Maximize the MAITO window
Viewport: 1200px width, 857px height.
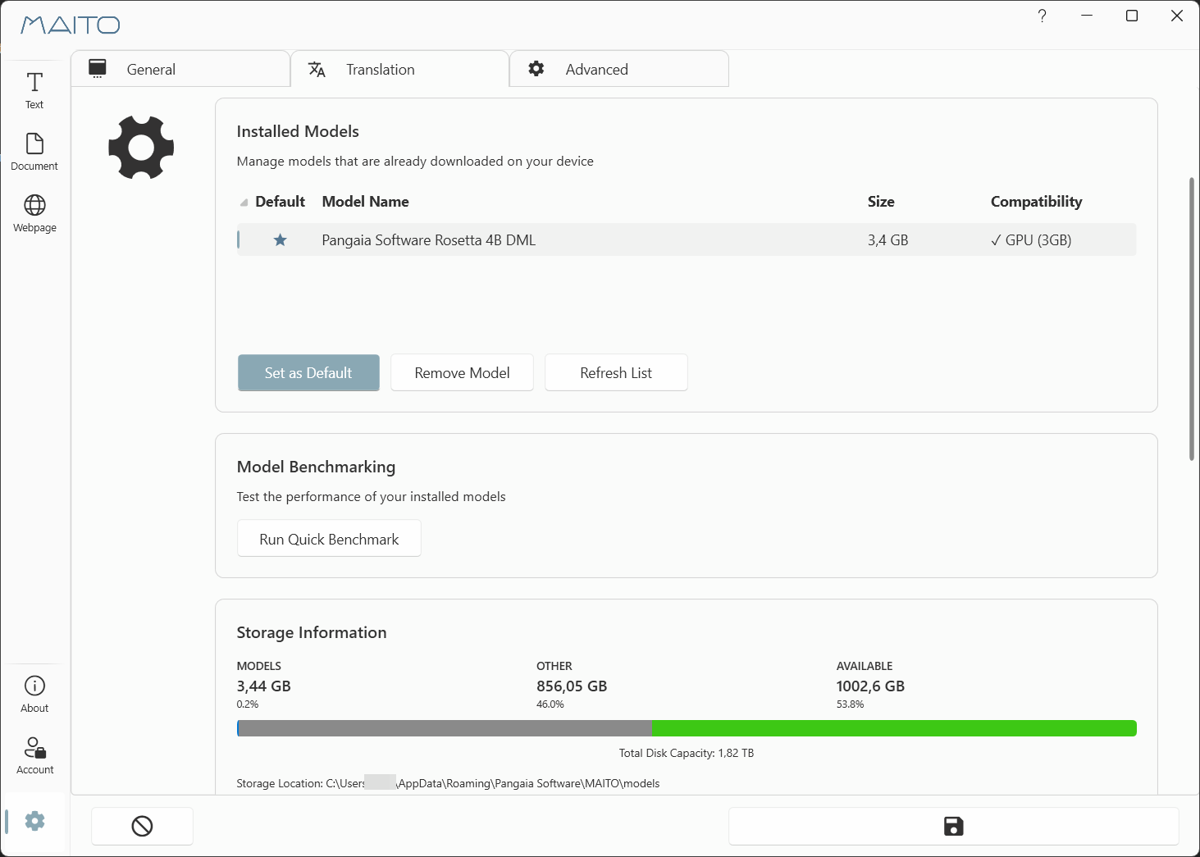pos(1132,16)
